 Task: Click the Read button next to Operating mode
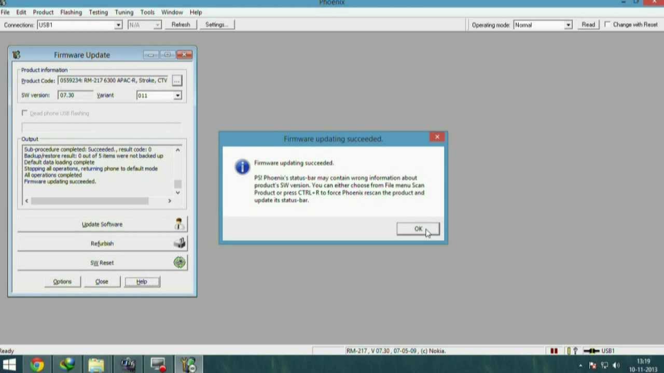pyautogui.click(x=588, y=25)
